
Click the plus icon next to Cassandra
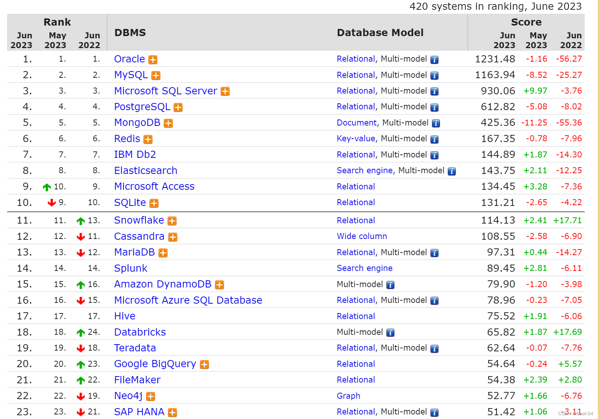pyautogui.click(x=173, y=237)
